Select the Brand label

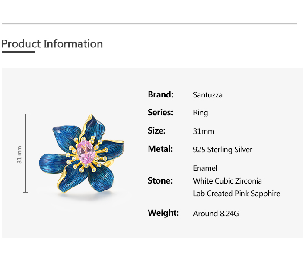pyautogui.click(x=160, y=94)
